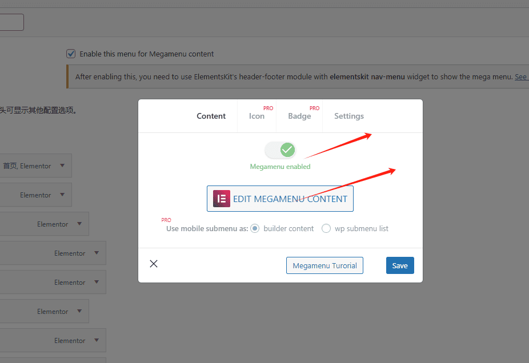Go to the Settings tab
This screenshot has height=363, width=529.
pyautogui.click(x=349, y=116)
